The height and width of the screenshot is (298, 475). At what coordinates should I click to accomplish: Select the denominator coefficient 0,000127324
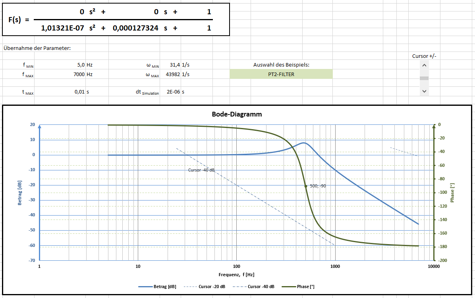135,28
